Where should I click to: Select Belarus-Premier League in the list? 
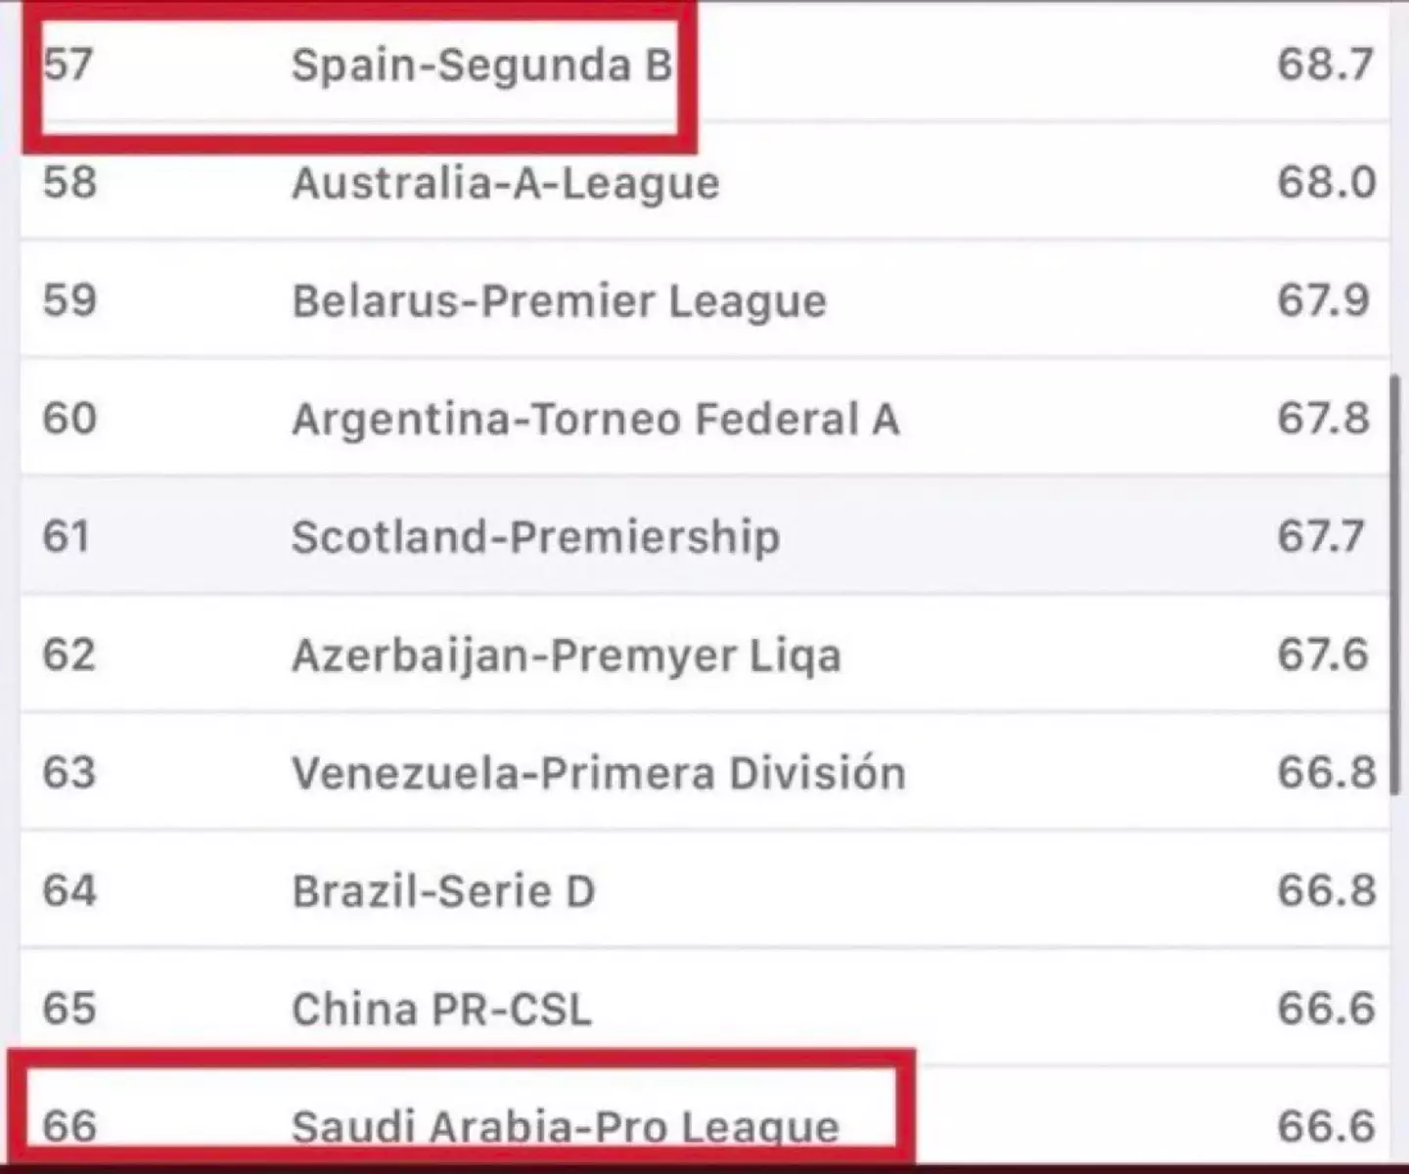click(559, 301)
